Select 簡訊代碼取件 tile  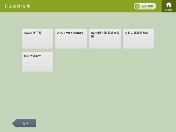click(37, 62)
